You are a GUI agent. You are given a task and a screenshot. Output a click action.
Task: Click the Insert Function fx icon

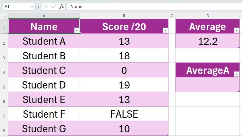point(62,6)
